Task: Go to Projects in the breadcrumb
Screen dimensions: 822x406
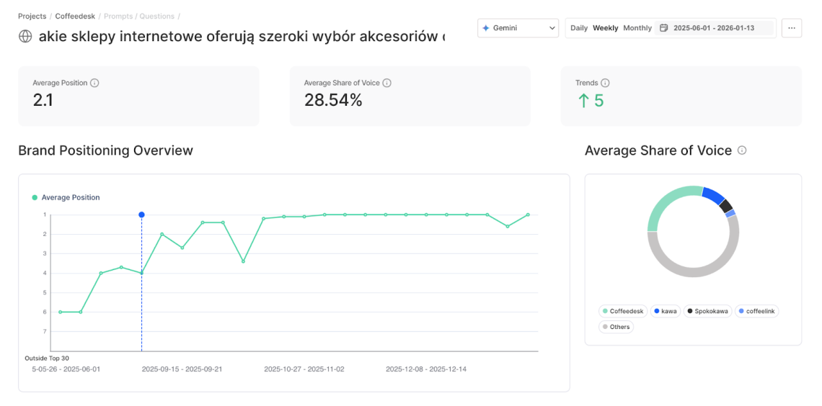Action: pyautogui.click(x=32, y=16)
